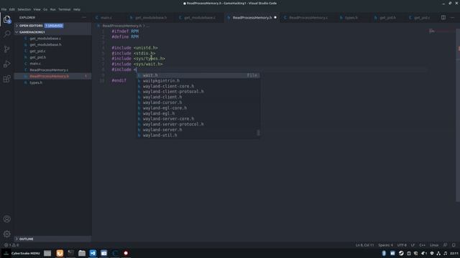Open the terminal icon in taskbar
Screen dimensions: 460x258
(x=70, y=253)
